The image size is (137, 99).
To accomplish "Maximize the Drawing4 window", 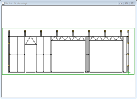I will coord(126,3).
